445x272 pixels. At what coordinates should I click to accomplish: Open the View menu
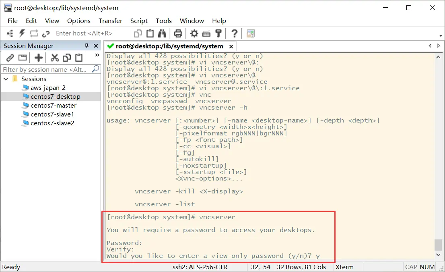52,21
